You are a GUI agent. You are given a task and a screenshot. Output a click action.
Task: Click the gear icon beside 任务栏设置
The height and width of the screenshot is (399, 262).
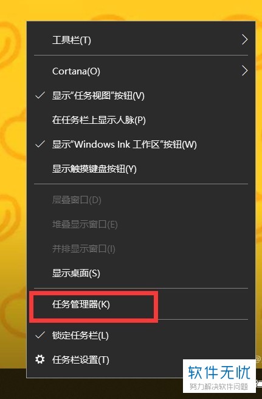tap(40, 359)
